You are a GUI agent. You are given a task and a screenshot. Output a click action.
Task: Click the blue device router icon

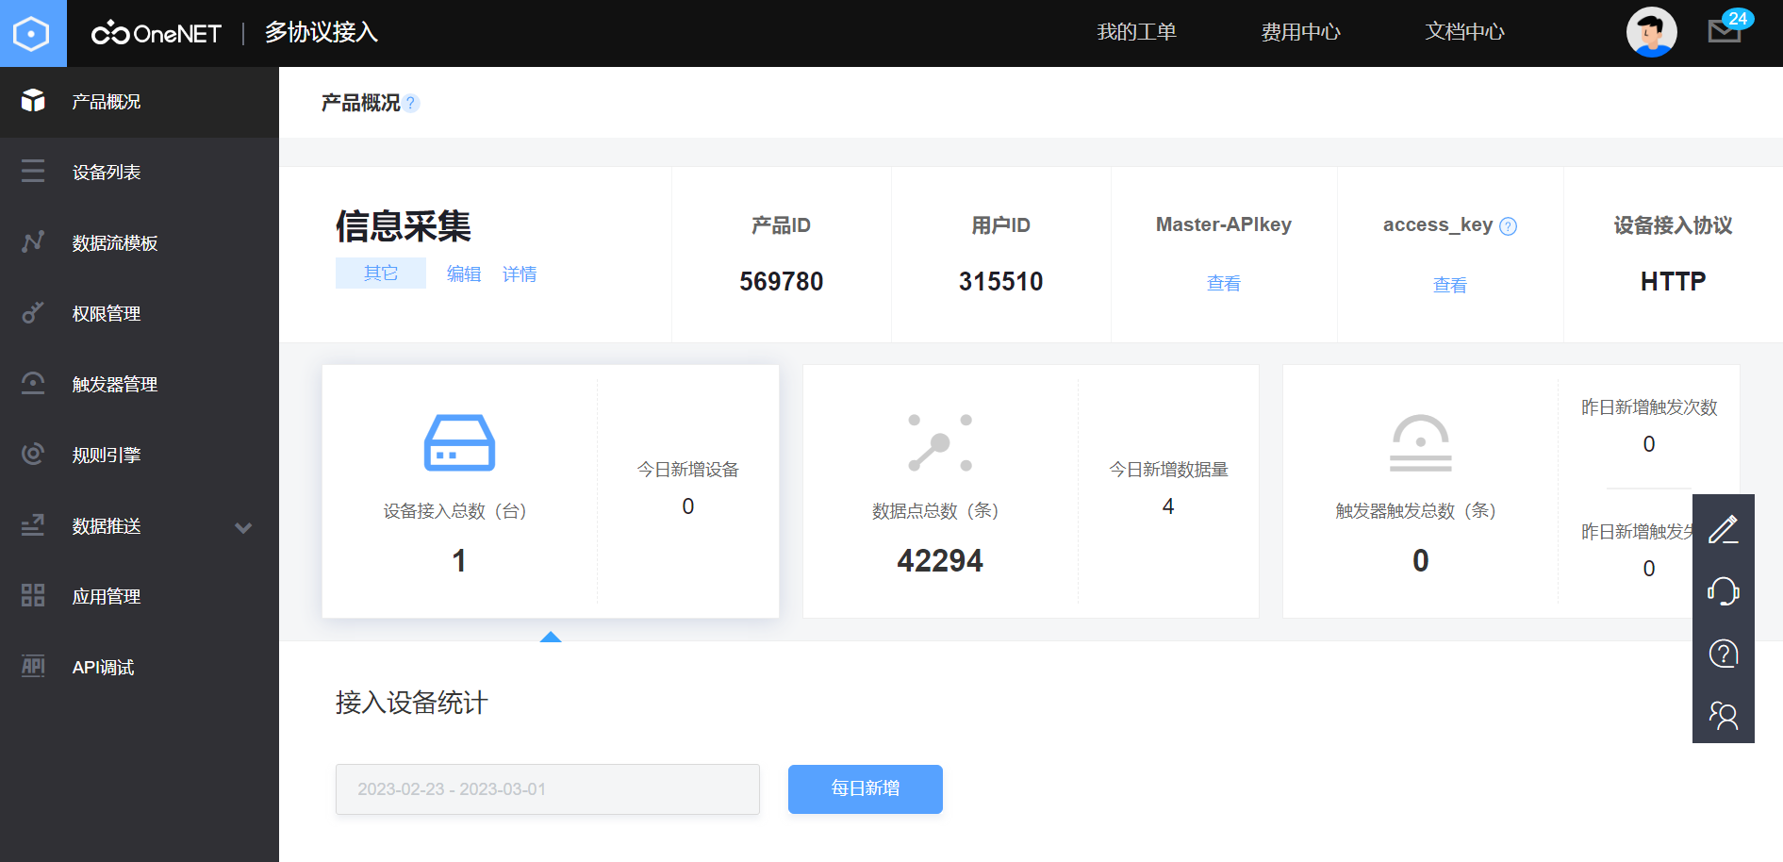459,442
